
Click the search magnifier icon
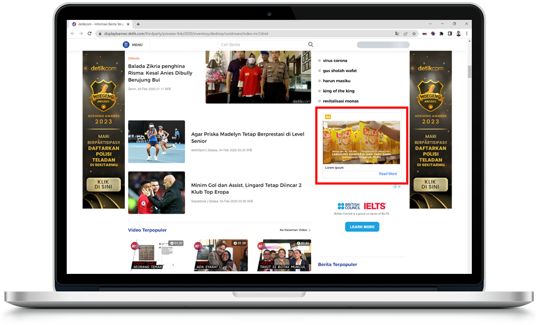pos(310,45)
